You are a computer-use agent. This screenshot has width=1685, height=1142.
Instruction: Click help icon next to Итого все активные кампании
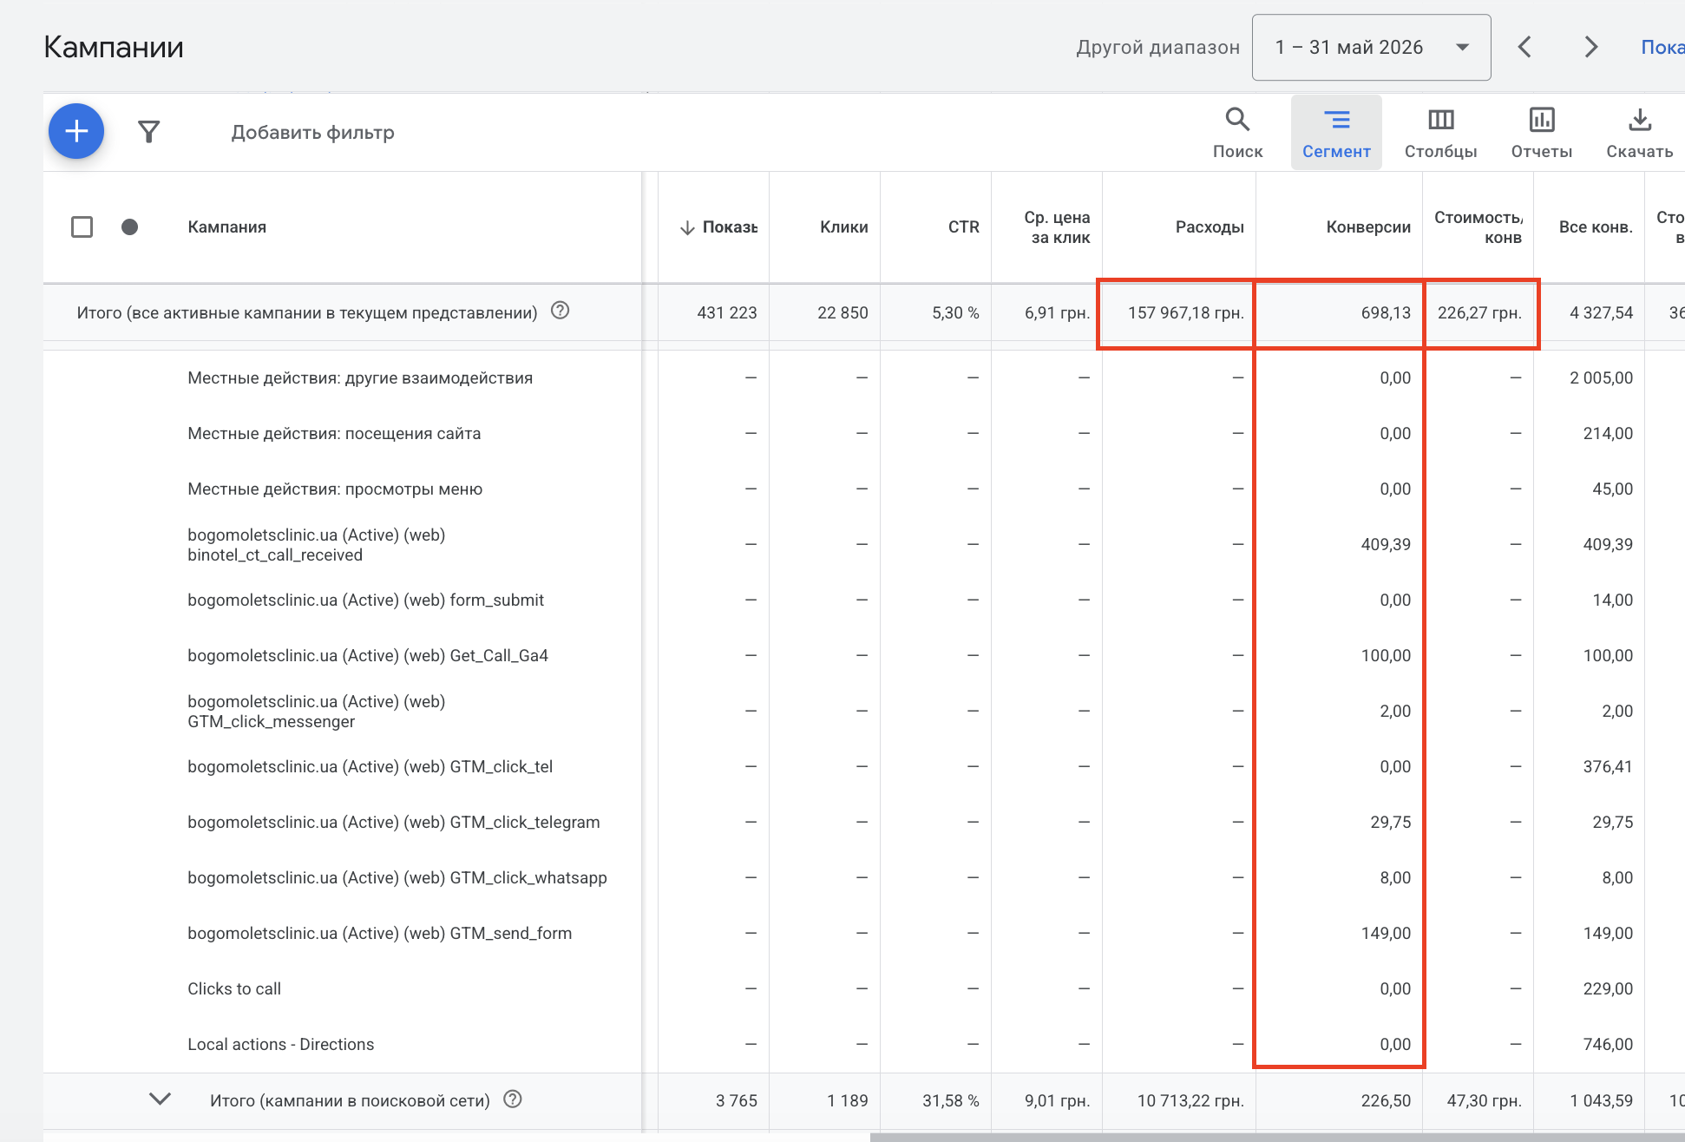coord(561,311)
